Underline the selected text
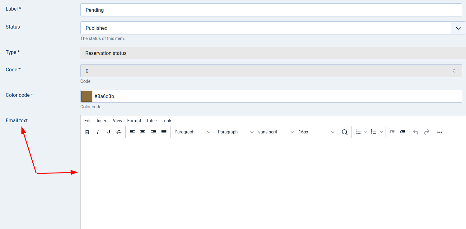Screen dimensions: 466x229 click(108, 132)
